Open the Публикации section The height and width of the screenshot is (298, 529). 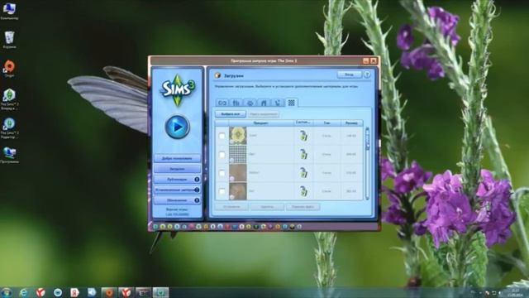point(177,180)
